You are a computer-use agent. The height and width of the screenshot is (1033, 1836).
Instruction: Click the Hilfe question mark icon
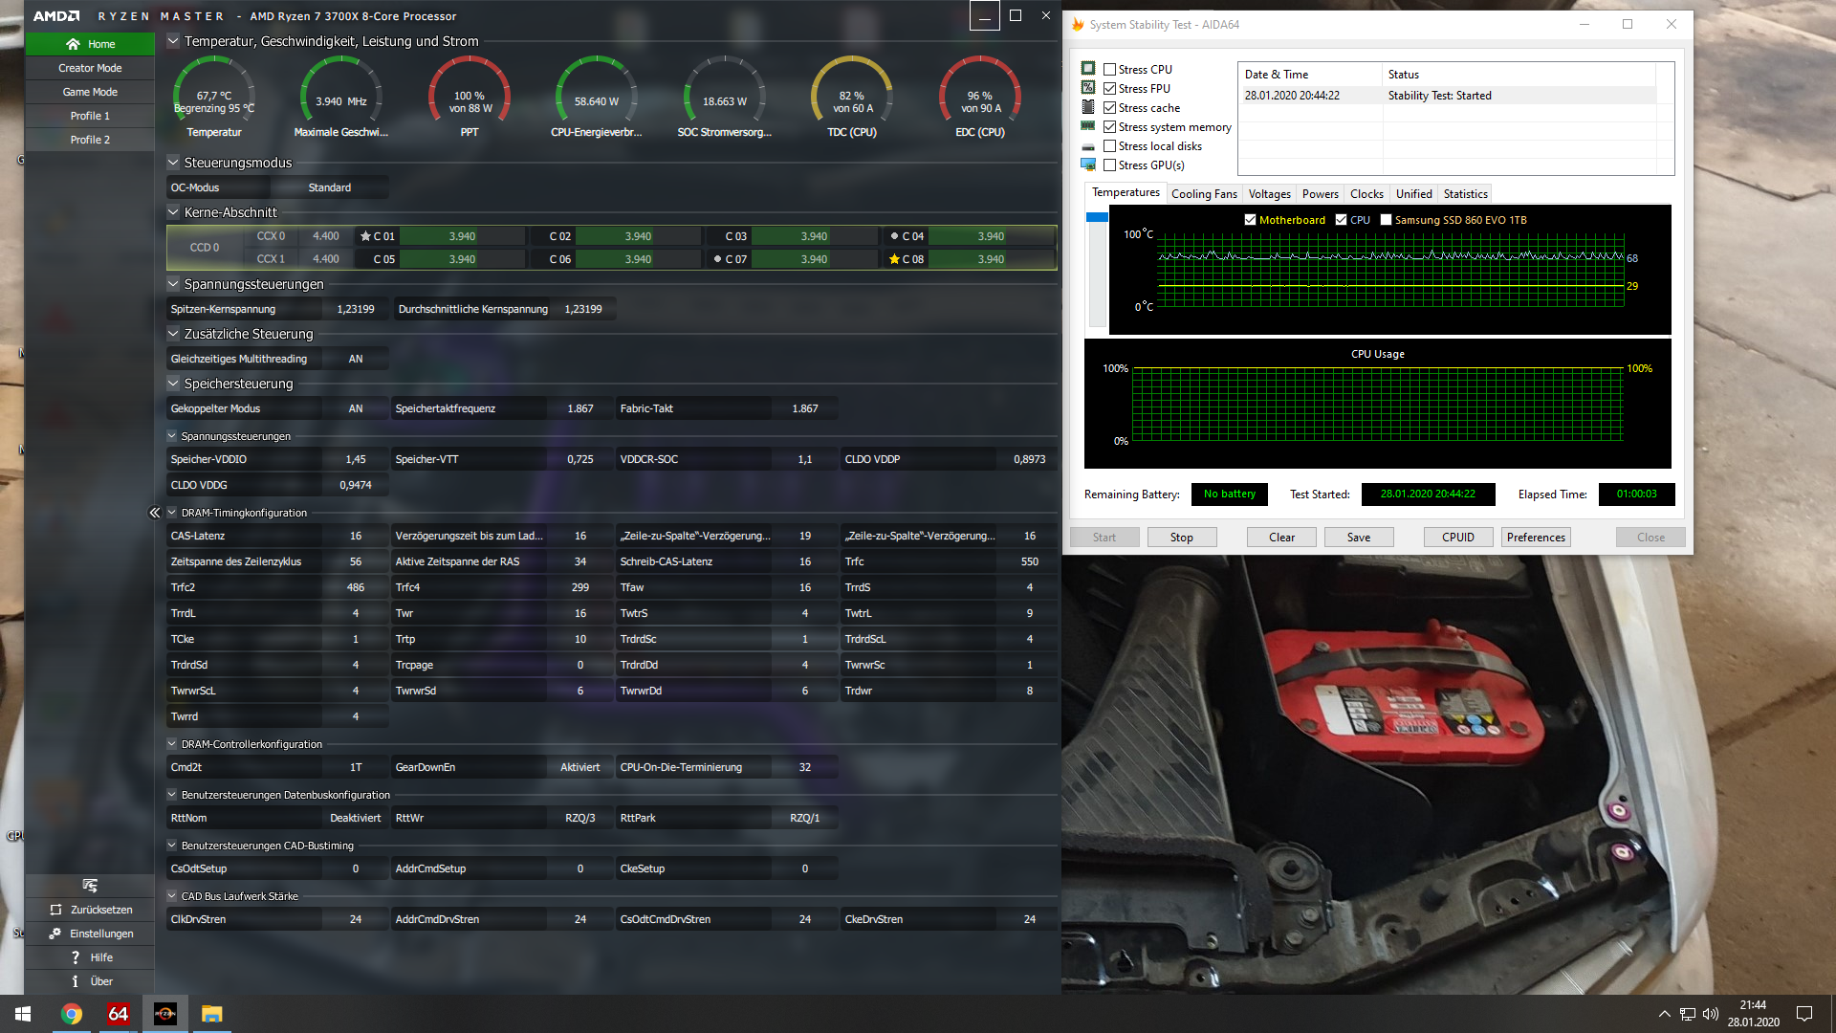tap(76, 957)
